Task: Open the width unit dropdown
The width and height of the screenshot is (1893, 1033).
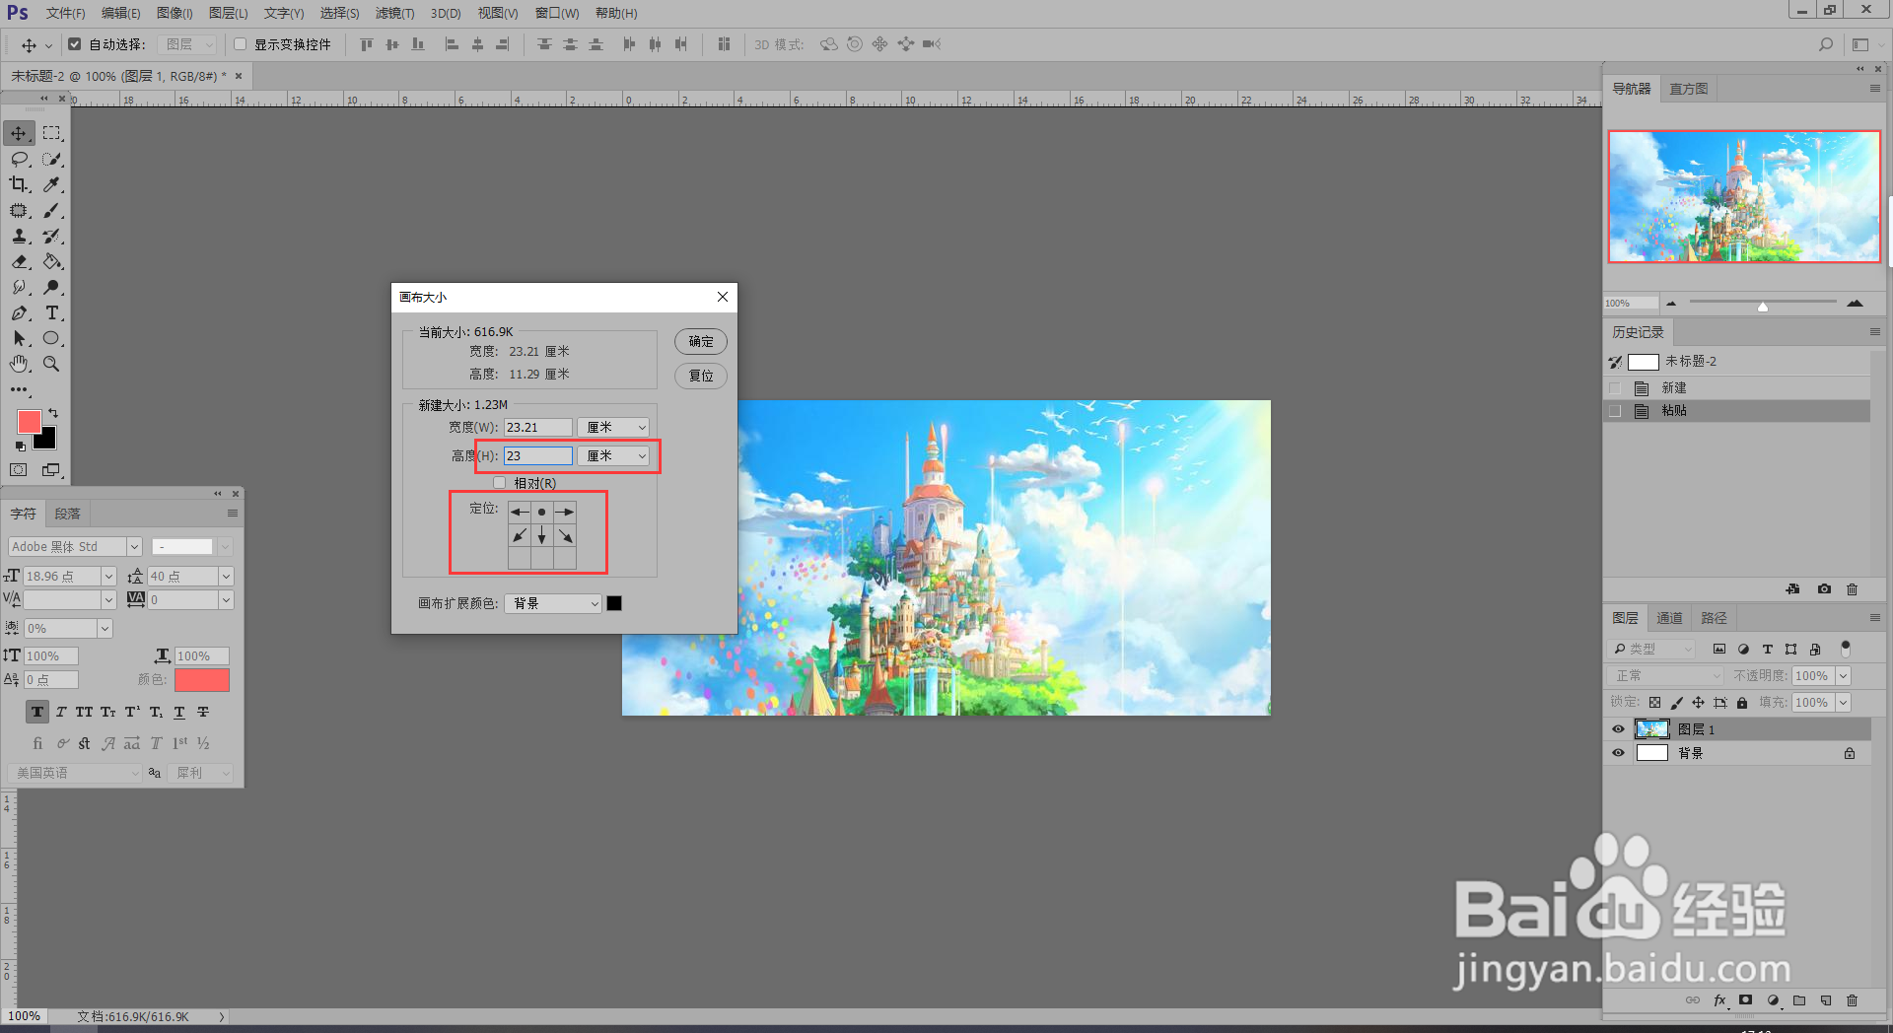Action: click(x=613, y=427)
